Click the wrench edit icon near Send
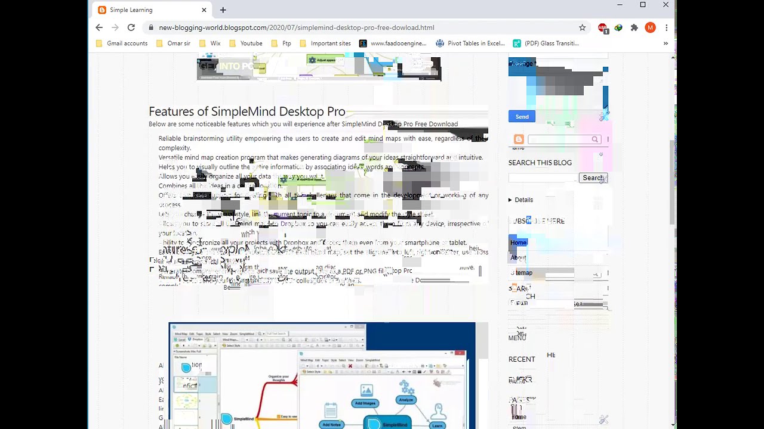 604,115
